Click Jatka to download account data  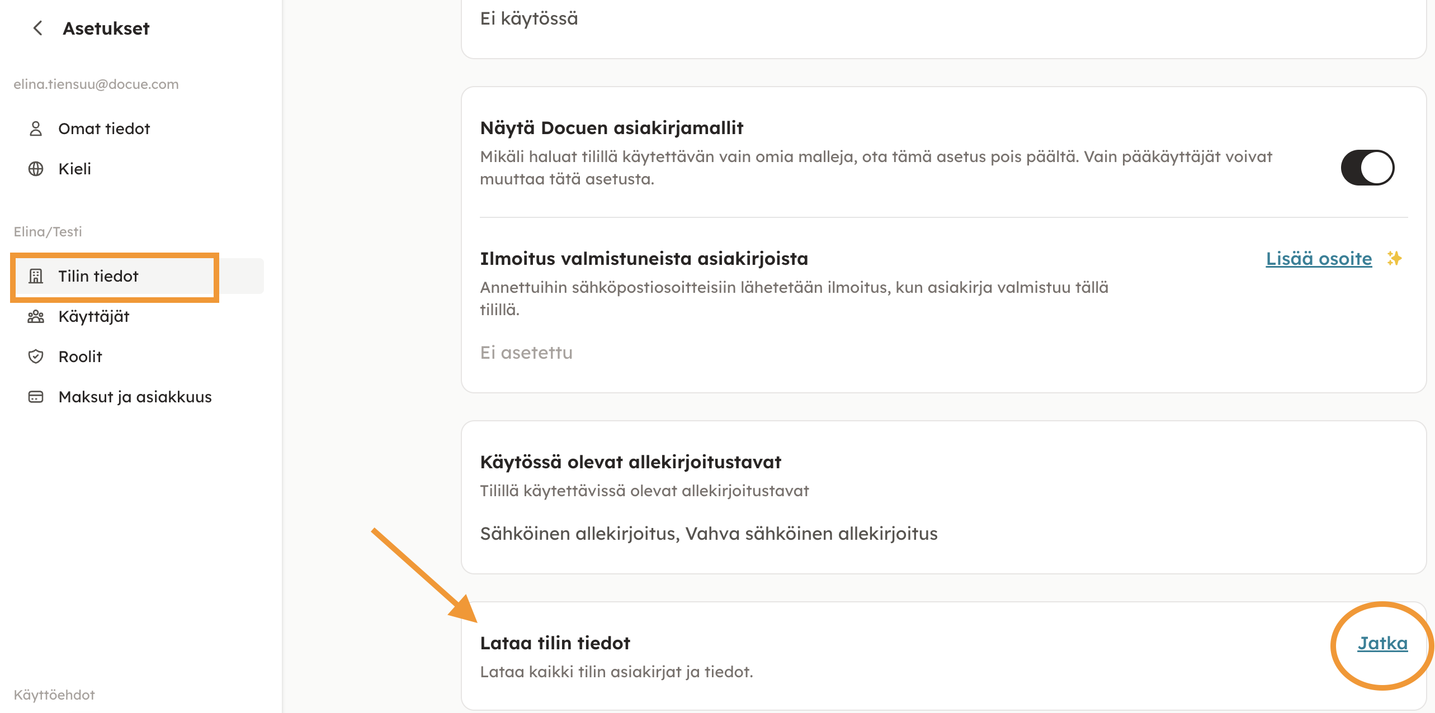(x=1382, y=643)
